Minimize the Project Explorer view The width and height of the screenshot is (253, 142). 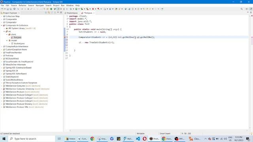[58, 13]
